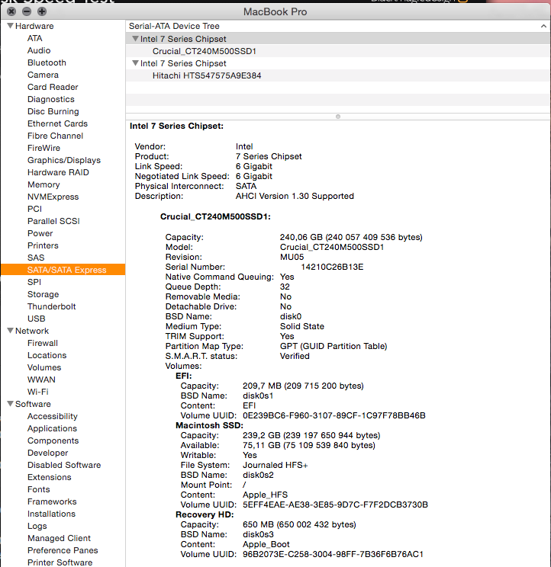Collapse the Hardware section triangle

(9, 26)
